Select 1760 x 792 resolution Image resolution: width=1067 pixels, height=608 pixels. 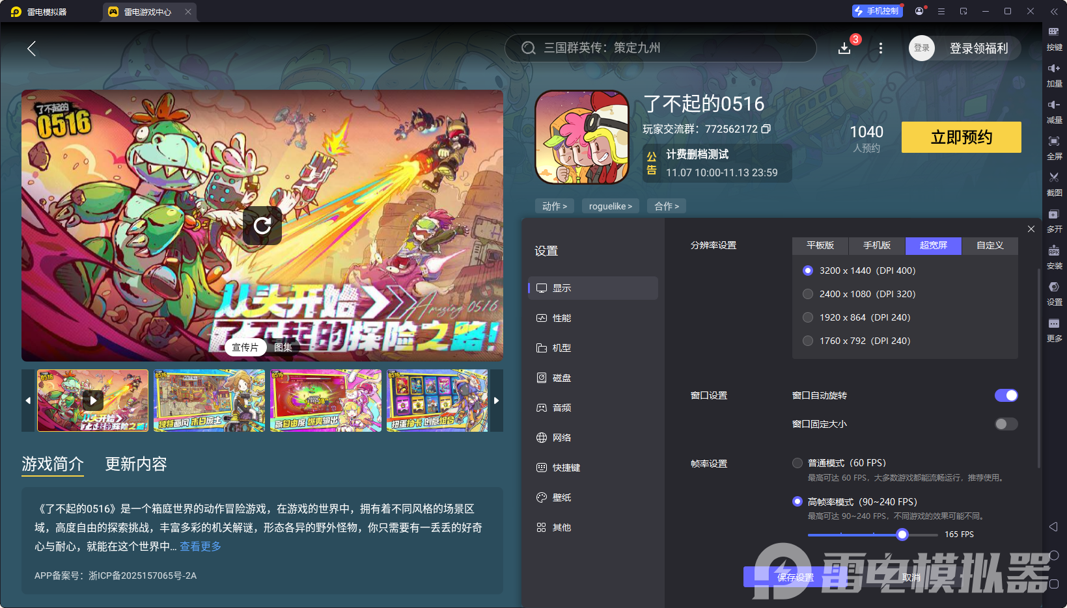[x=808, y=341]
